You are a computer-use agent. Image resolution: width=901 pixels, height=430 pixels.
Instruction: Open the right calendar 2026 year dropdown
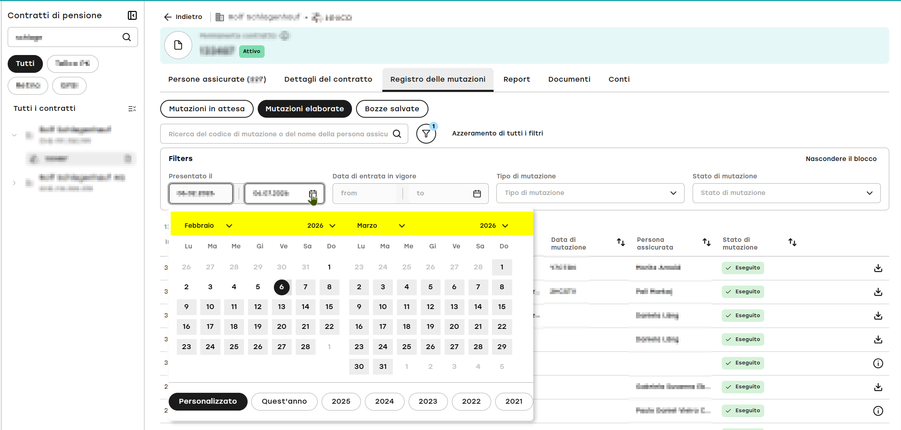click(x=494, y=226)
